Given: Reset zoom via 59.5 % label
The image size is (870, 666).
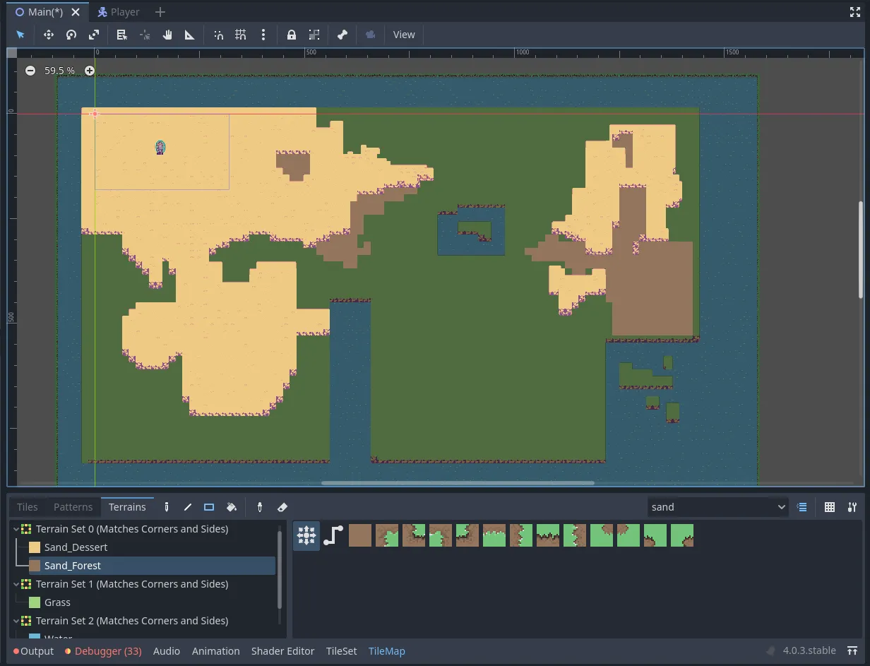Looking at the screenshot, I should 59,71.
